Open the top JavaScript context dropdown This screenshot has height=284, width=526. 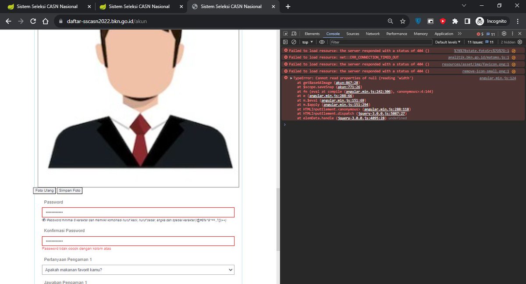coord(308,42)
